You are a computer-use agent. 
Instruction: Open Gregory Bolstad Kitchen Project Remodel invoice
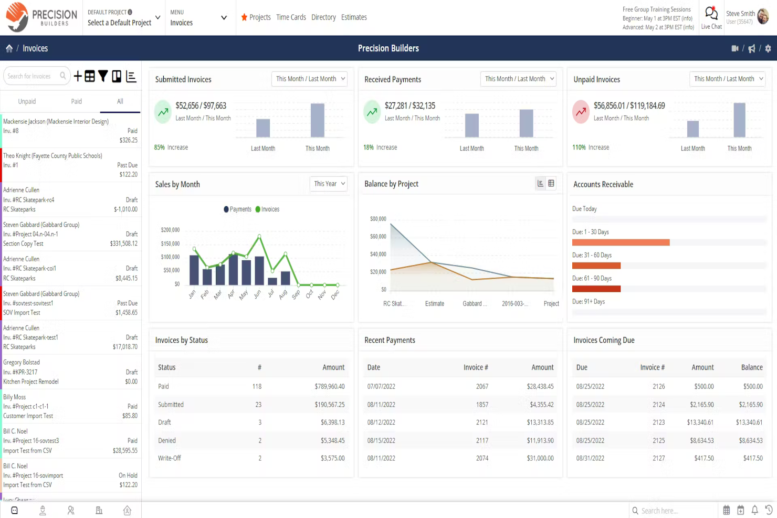70,372
